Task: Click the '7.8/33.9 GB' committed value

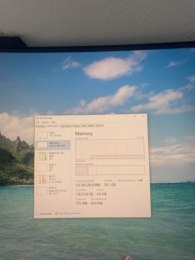Action: [x=84, y=194]
